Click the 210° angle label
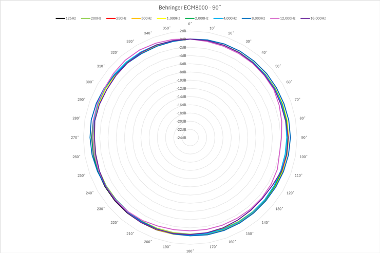Image resolution: width=380 pixels, height=253 pixels. 130,233
